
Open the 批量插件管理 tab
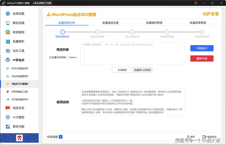pos(154,23)
